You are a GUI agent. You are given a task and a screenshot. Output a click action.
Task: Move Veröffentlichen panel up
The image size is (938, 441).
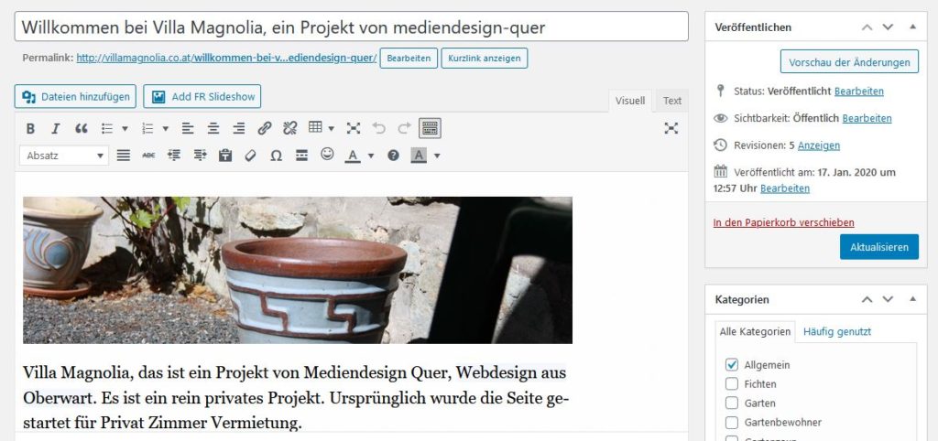point(867,27)
